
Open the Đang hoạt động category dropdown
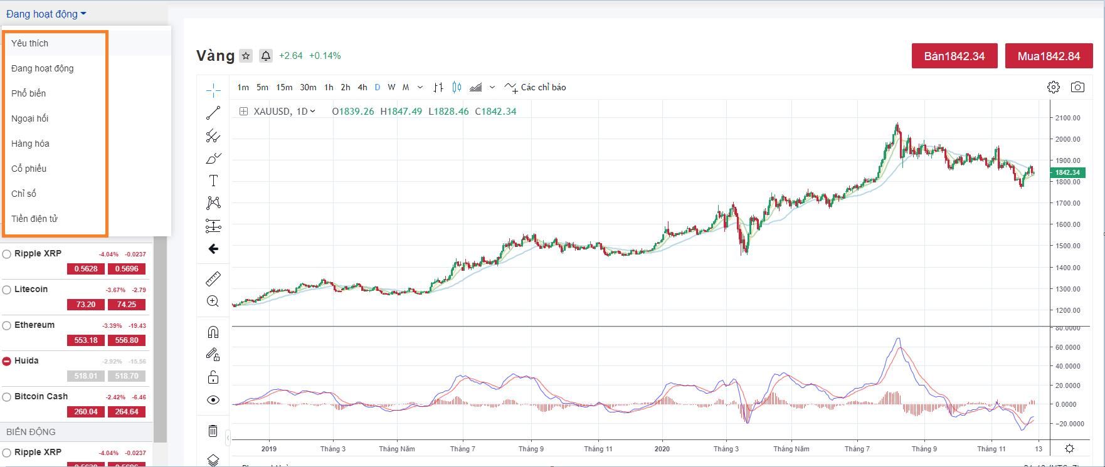pyautogui.click(x=46, y=14)
